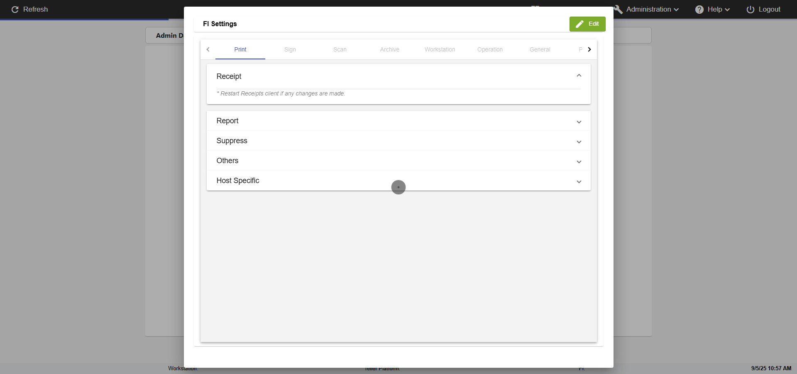This screenshot has width=797, height=374.
Task: Go to the Operation tab
Action: tap(490, 49)
